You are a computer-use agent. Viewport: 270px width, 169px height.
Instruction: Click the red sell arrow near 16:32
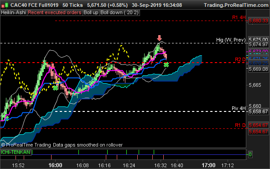(160, 38)
